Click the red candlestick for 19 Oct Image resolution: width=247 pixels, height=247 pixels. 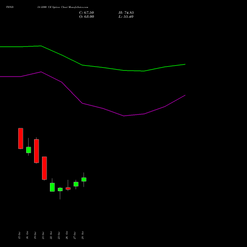click(37, 151)
